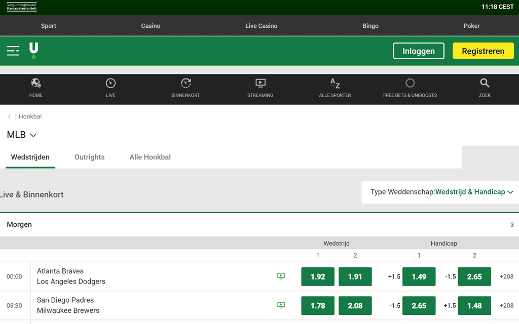
Task: Bet on Los Angeles Dodgers at 1.91
Action: pyautogui.click(x=355, y=277)
